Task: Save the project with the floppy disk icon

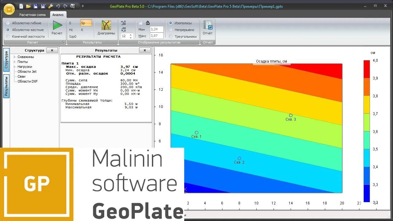Action: click(36, 6)
